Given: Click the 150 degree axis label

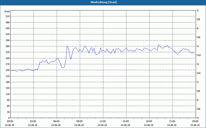Looking at the screenshot, I should click(x=8, y=88).
